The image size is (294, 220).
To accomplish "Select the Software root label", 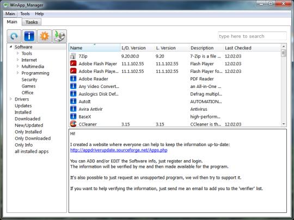I will click(x=23, y=47).
